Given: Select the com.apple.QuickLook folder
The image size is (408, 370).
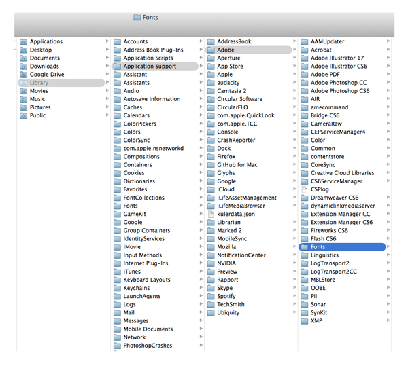Looking at the screenshot, I should [245, 115].
